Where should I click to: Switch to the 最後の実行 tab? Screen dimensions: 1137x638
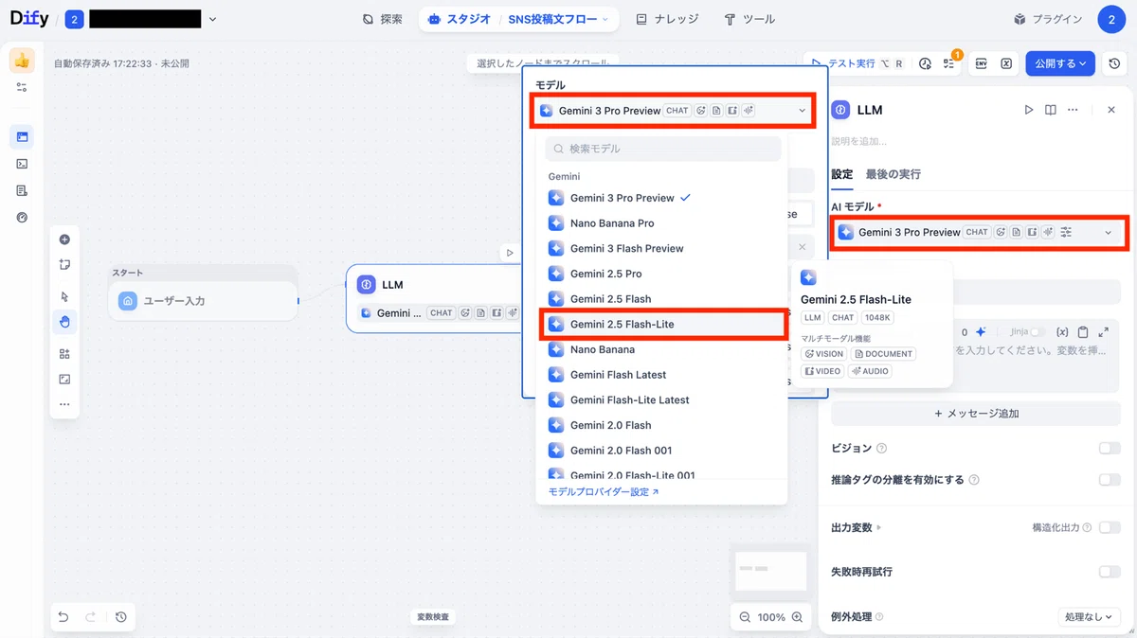[893, 174]
